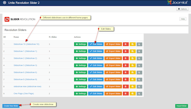191x109 pixels.
Task: Export the Slideshow 3 slider
Action: (x=113, y=66)
